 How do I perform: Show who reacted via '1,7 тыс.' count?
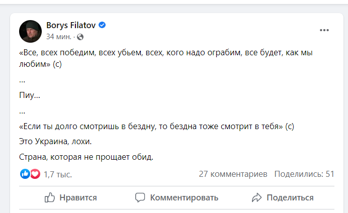[58, 174]
